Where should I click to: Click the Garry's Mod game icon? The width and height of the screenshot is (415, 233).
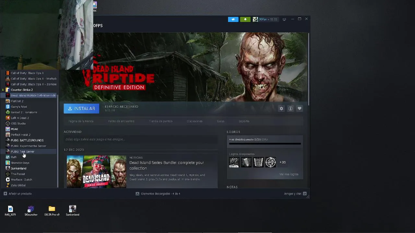[8, 107]
